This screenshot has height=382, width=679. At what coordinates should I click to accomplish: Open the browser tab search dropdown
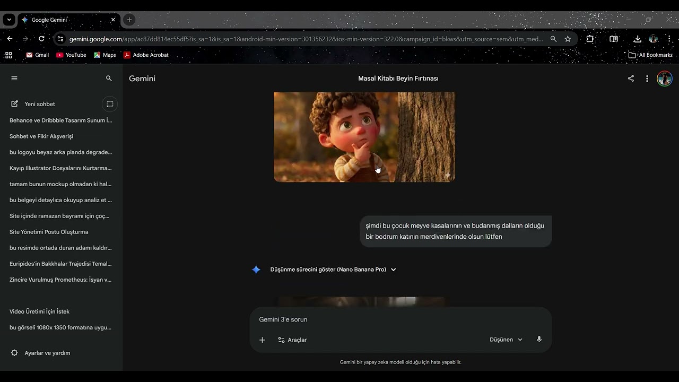9,20
